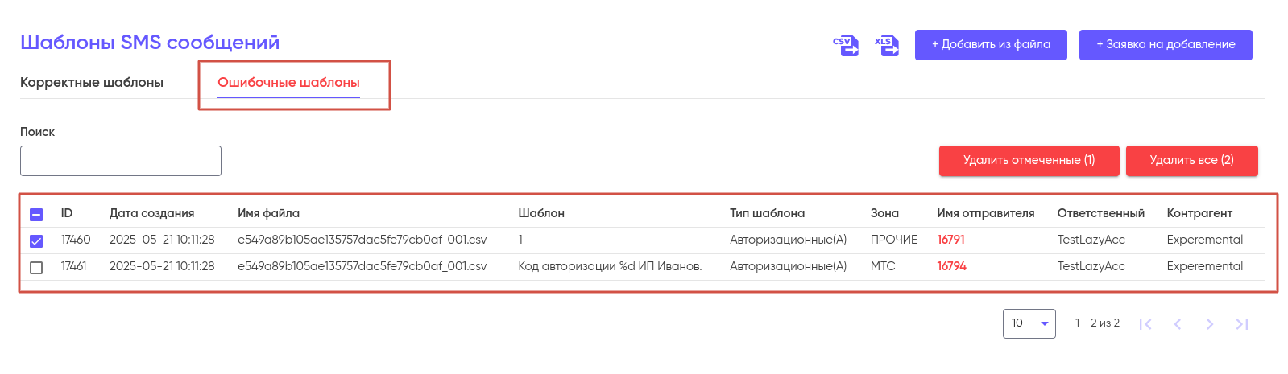Check the checkbox for row 17461

[36, 267]
